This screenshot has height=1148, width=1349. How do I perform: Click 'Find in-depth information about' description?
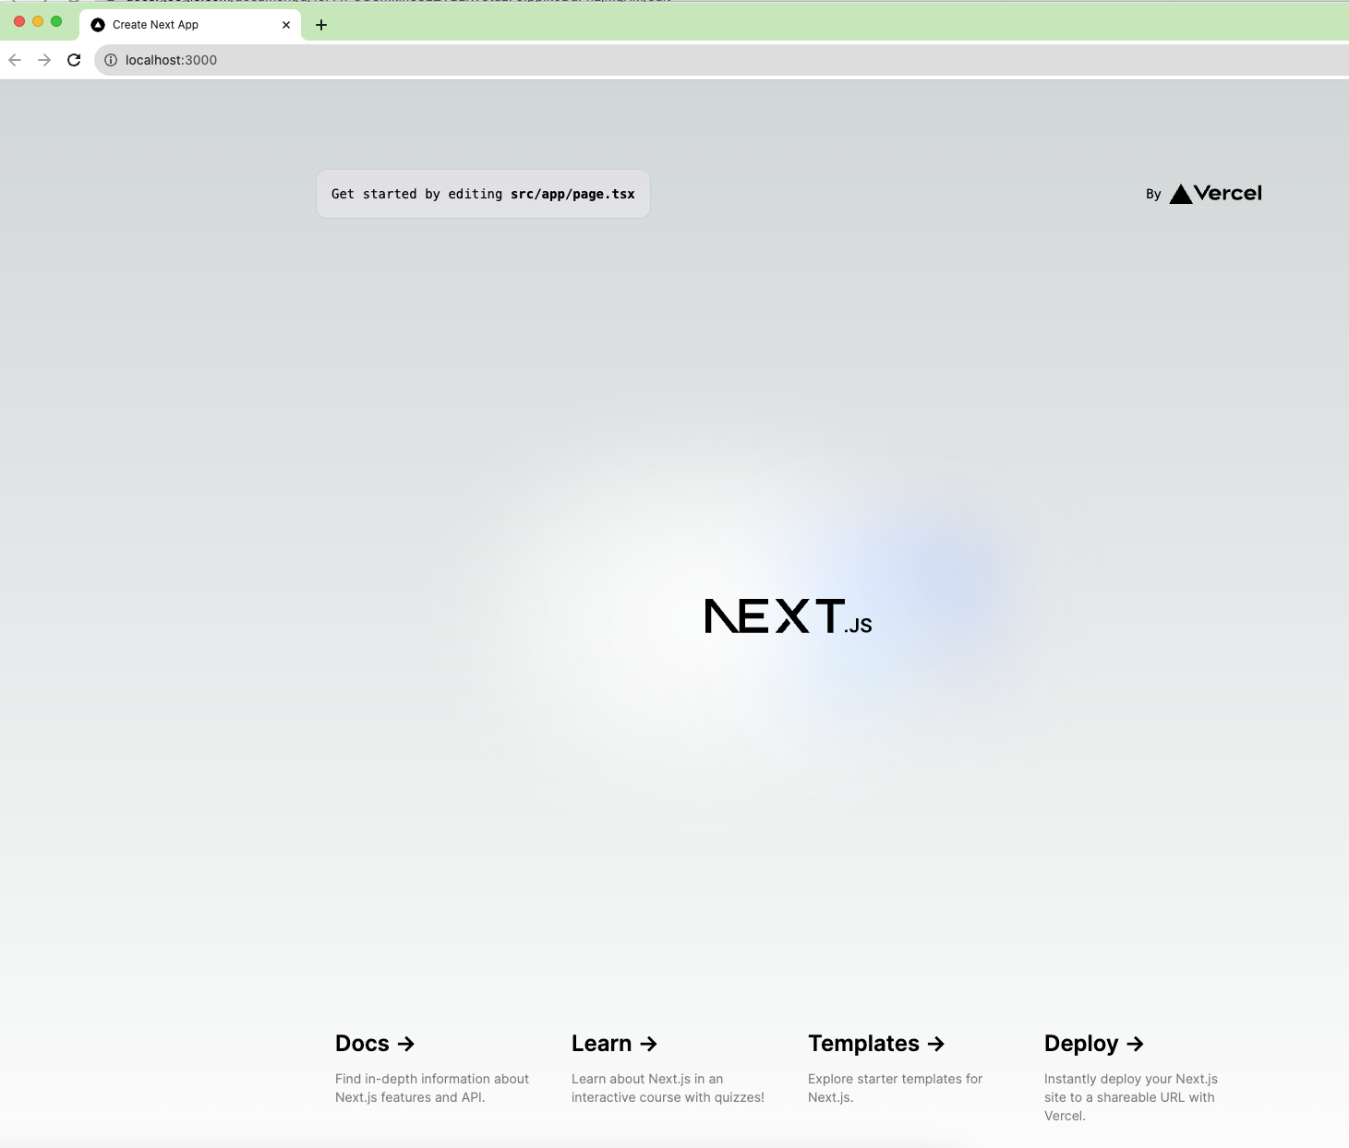pos(432,1079)
